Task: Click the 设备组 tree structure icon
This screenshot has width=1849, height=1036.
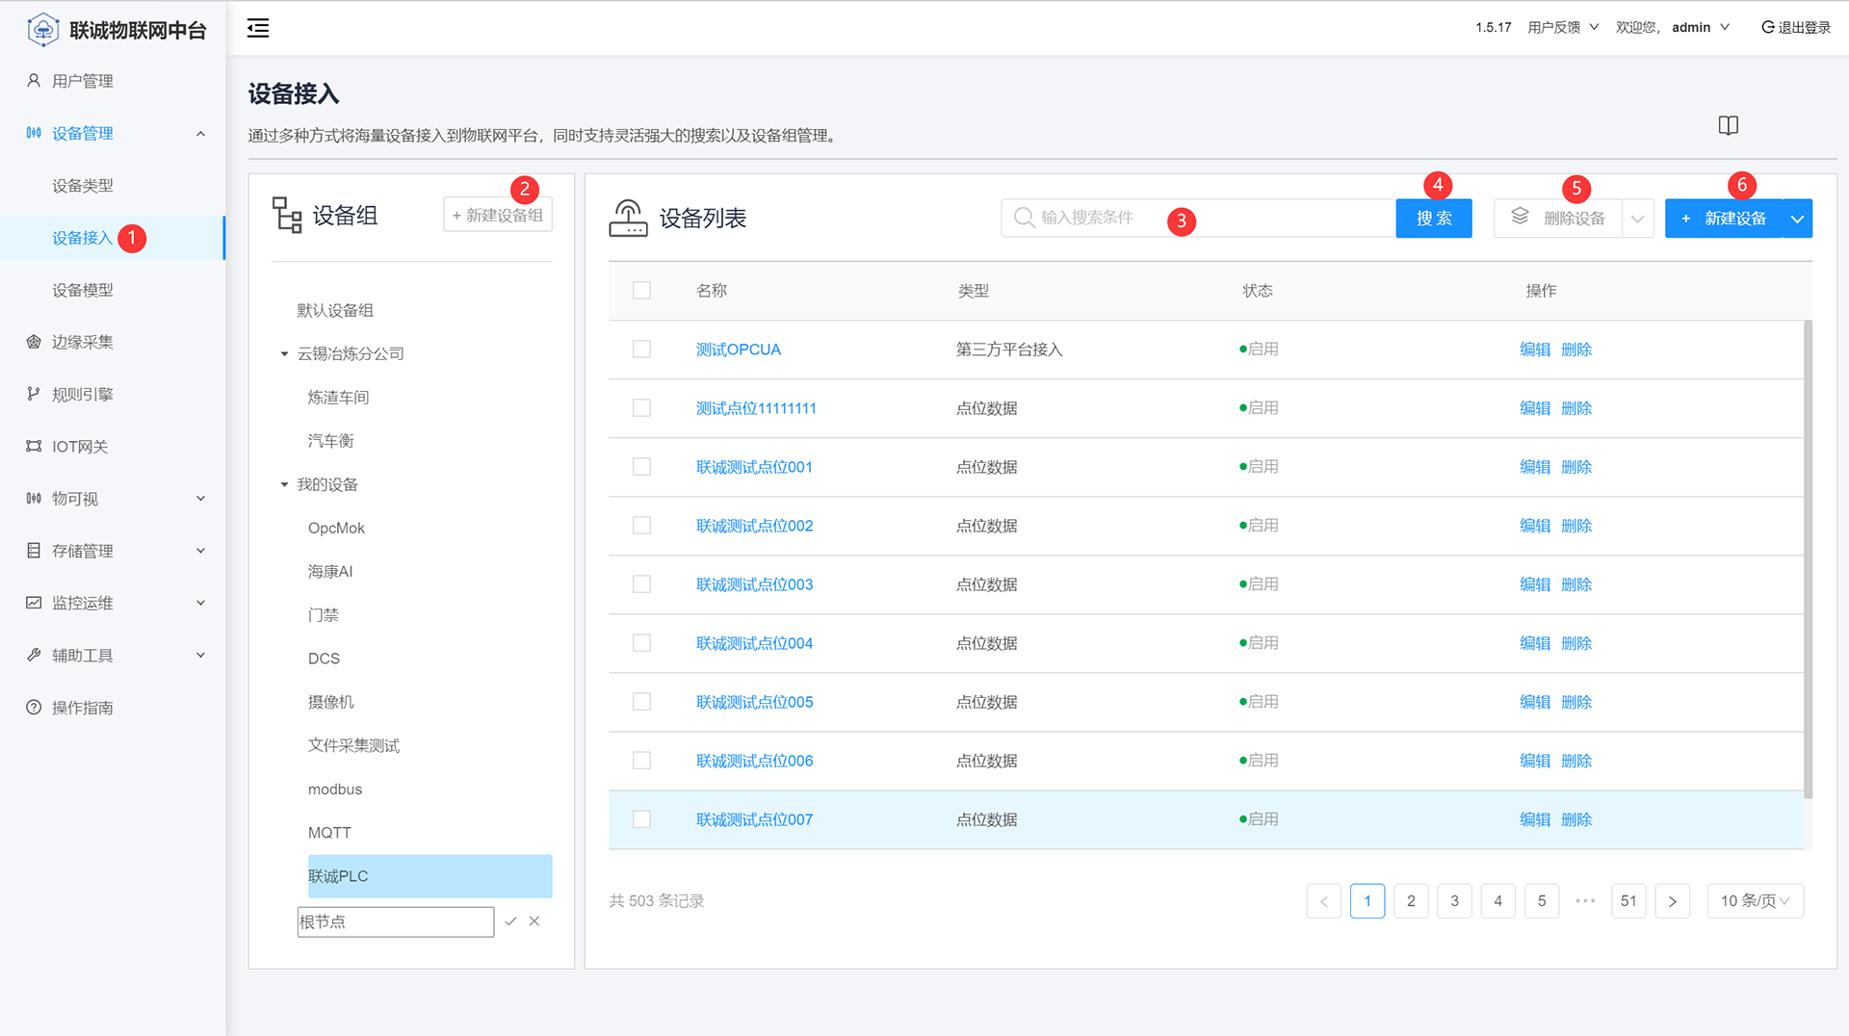Action: 287,215
